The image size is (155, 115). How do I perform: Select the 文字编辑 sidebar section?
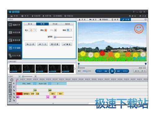click(15, 48)
